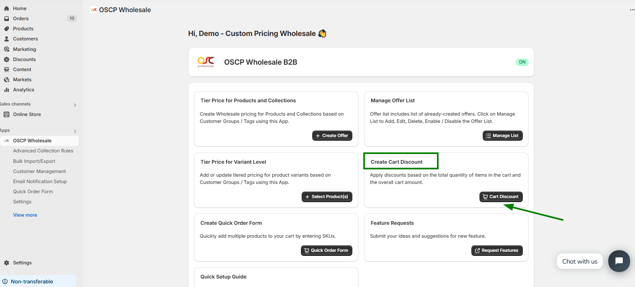The height and width of the screenshot is (287, 635).
Task: Open Advanced Collection Rules
Action: click(43, 151)
